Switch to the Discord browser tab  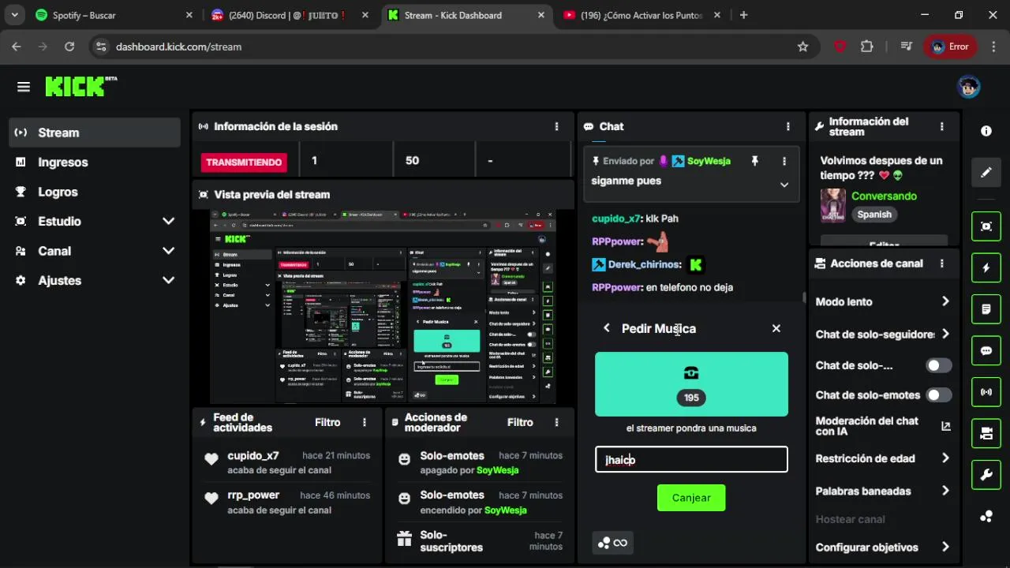pos(289,15)
